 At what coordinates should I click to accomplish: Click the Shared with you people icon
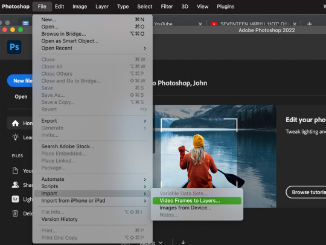point(15,185)
